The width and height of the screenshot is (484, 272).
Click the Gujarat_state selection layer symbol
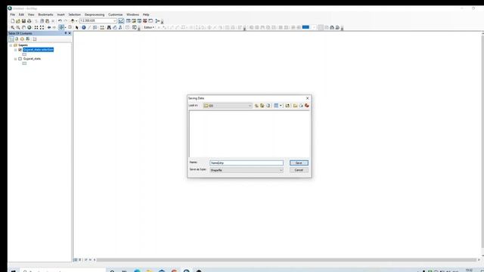point(24,54)
